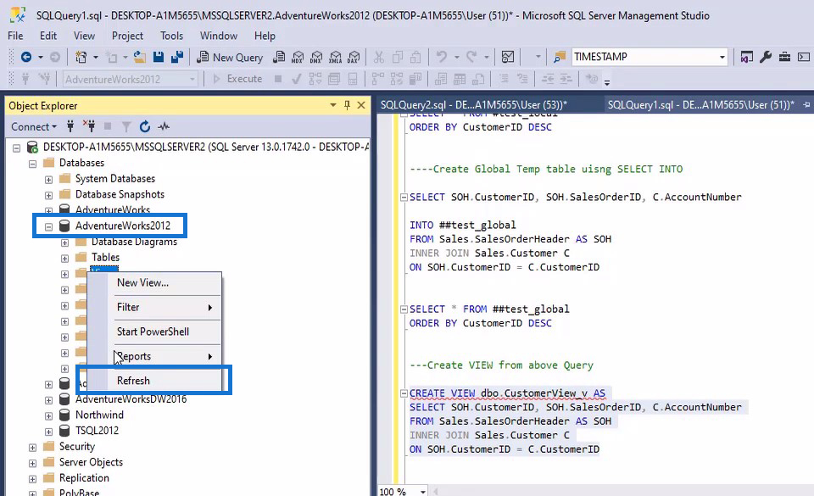Click the New Query toolbar button
The image size is (814, 496).
pyautogui.click(x=230, y=57)
